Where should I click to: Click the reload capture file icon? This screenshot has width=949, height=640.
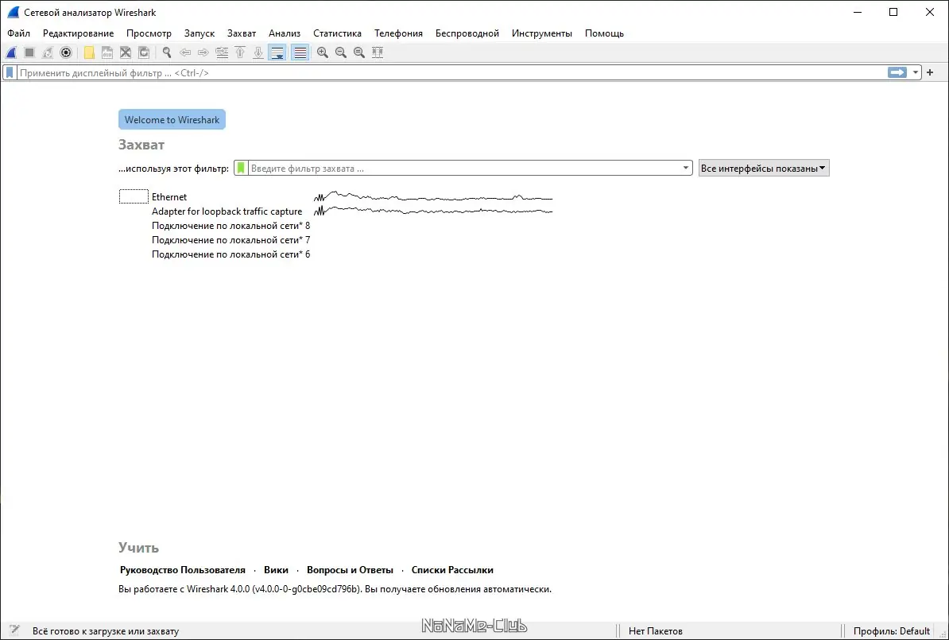143,52
